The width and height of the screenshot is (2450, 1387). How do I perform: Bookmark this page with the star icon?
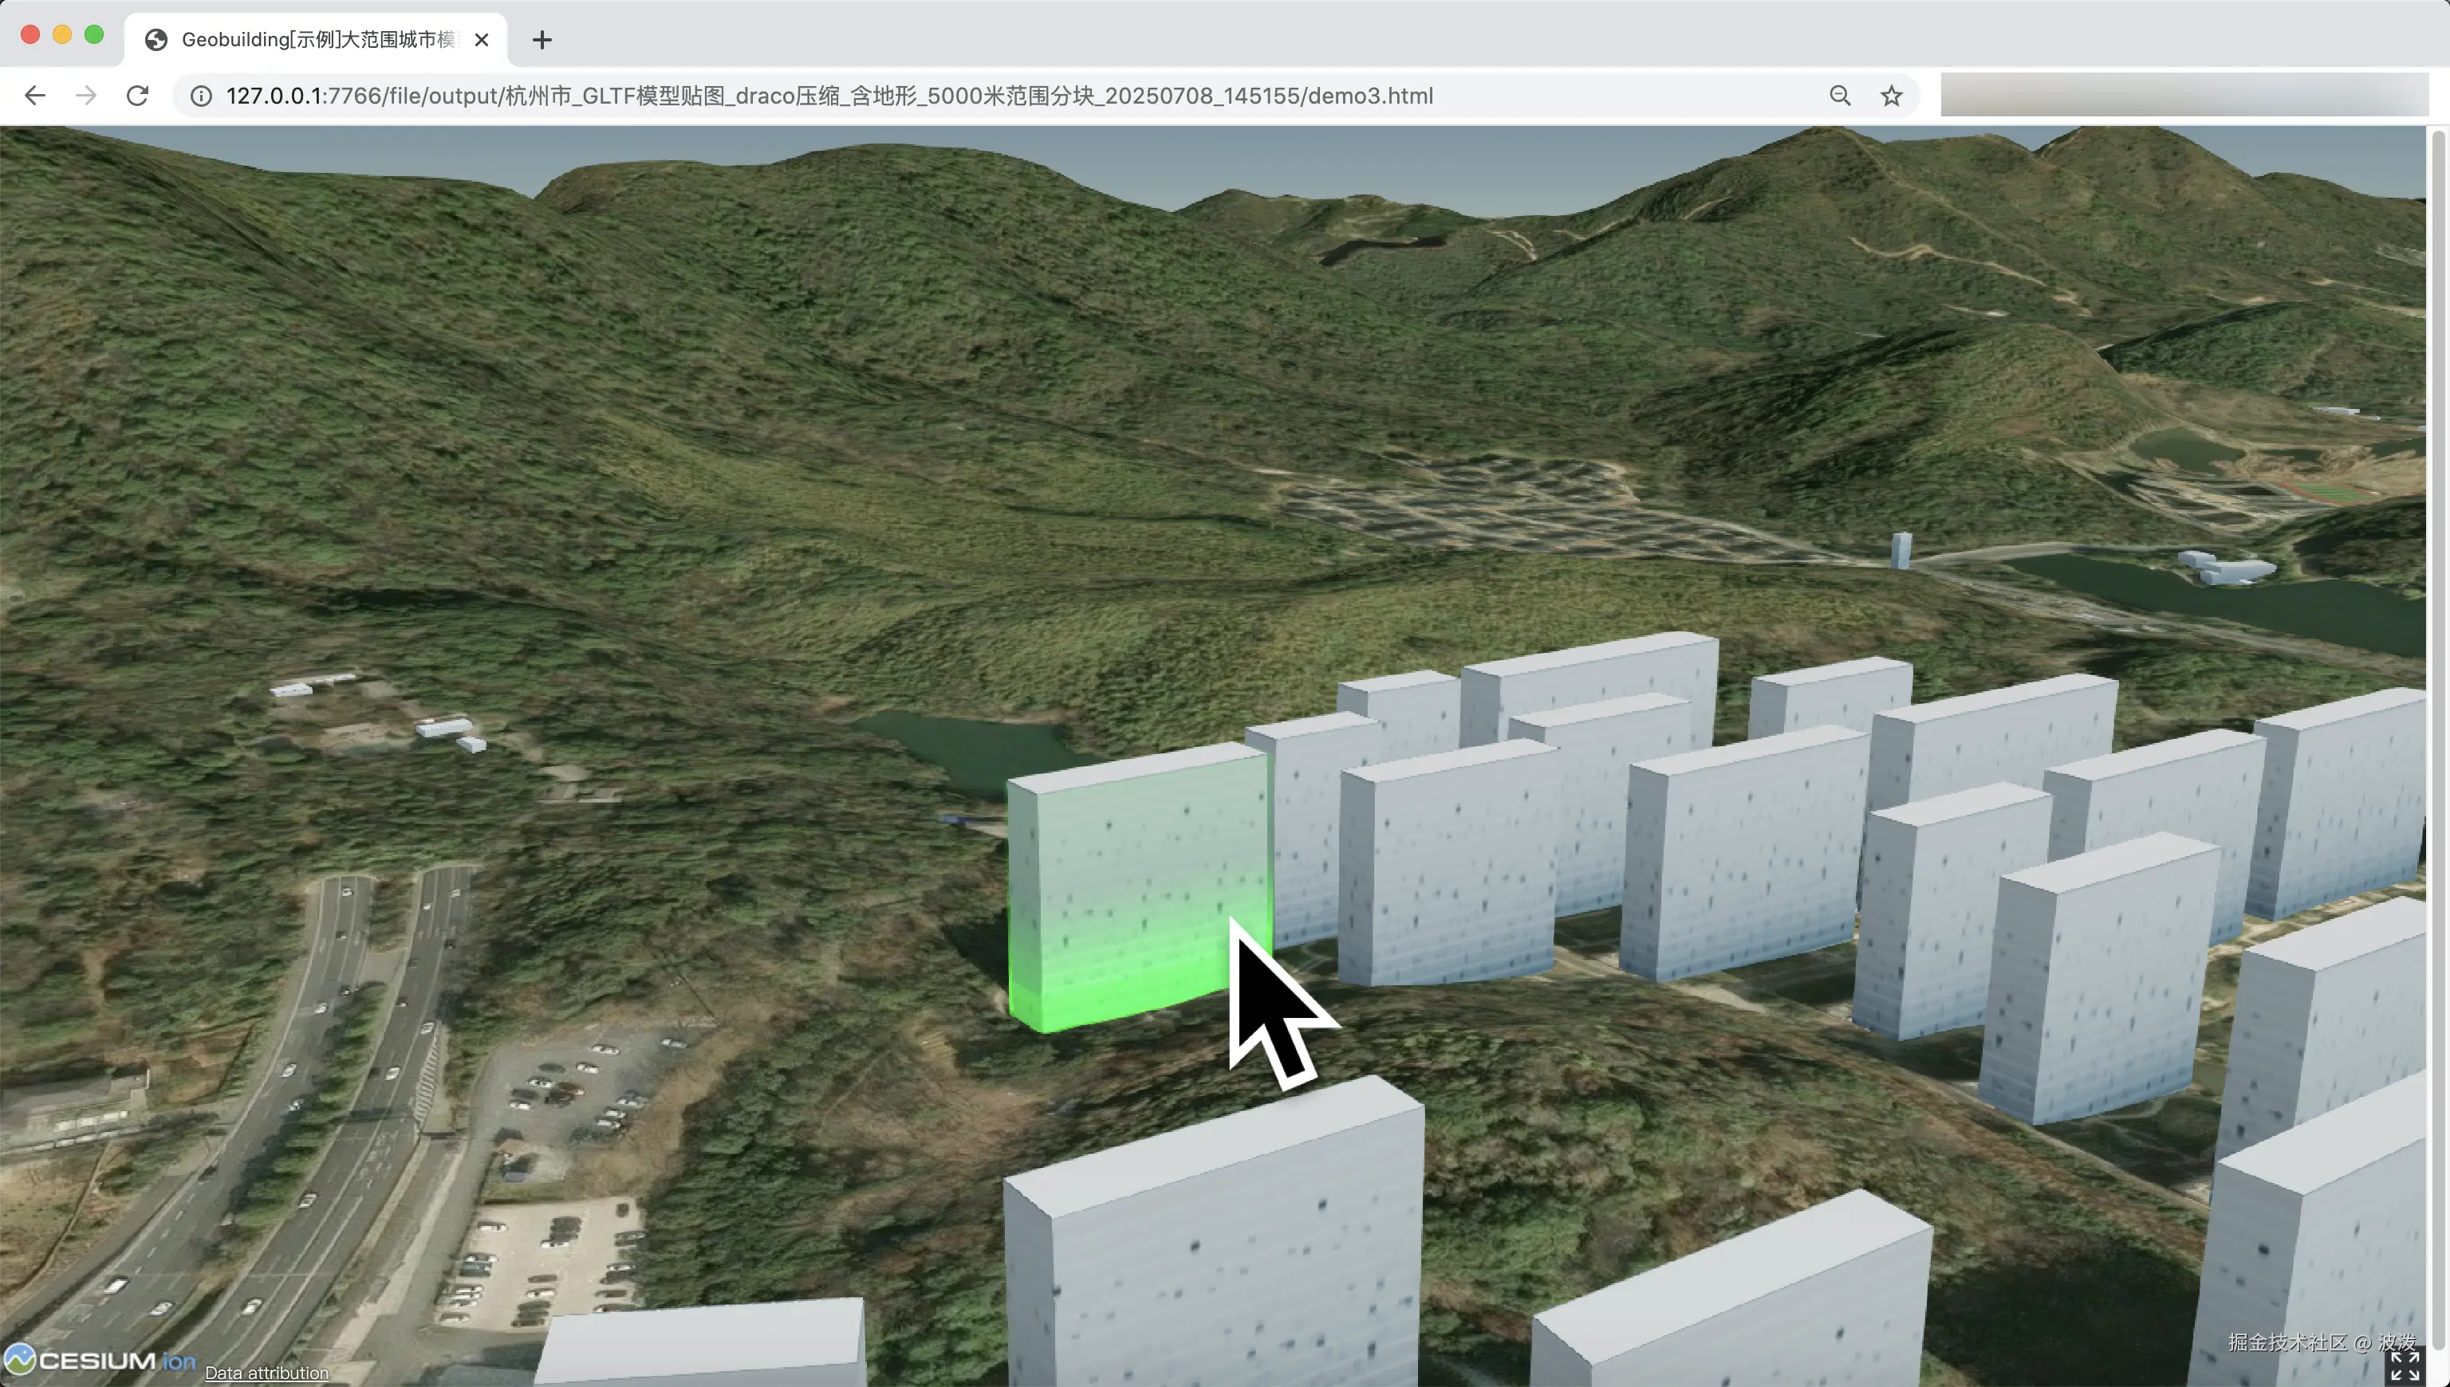(x=1892, y=96)
